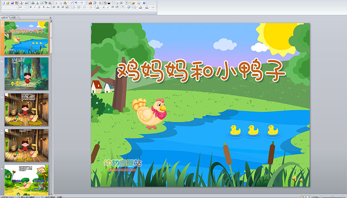Screen dimensions: 347x198
Task: Expand the Undo history dropdown arrow
Action: [x=79, y=2]
